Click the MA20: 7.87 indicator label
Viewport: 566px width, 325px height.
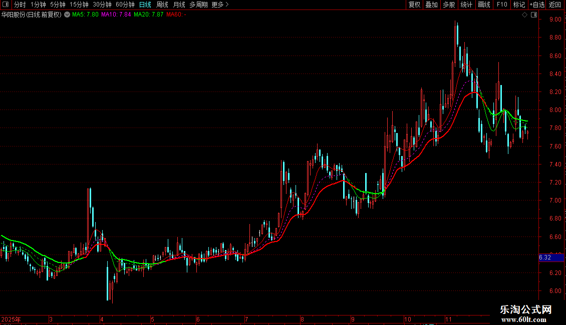(x=148, y=14)
